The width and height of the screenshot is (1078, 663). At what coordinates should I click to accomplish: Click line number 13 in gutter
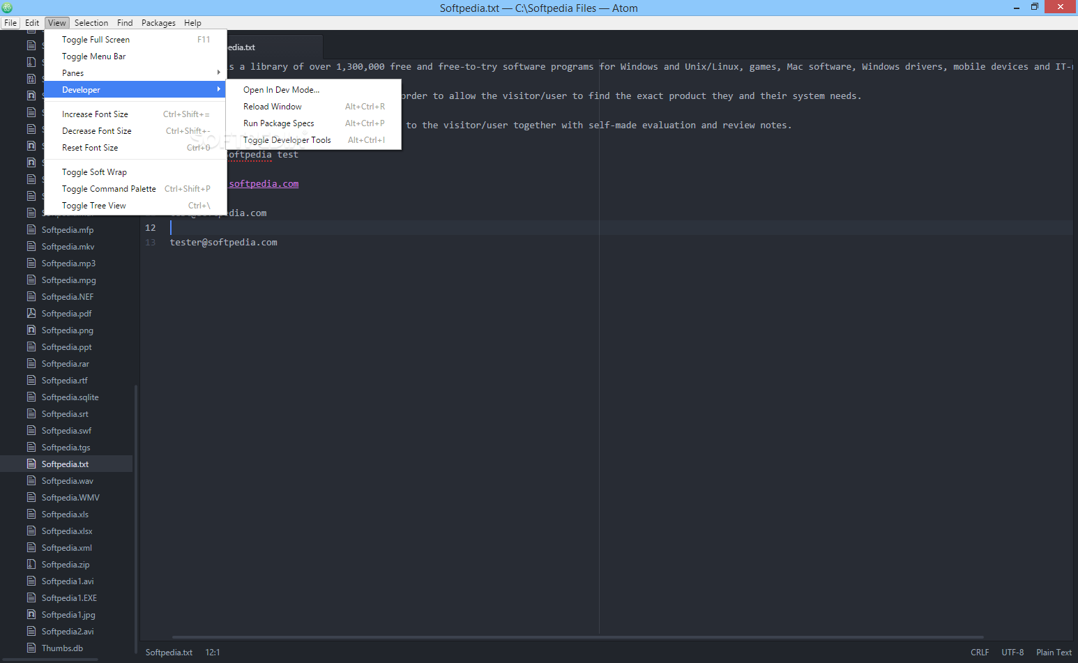point(151,243)
